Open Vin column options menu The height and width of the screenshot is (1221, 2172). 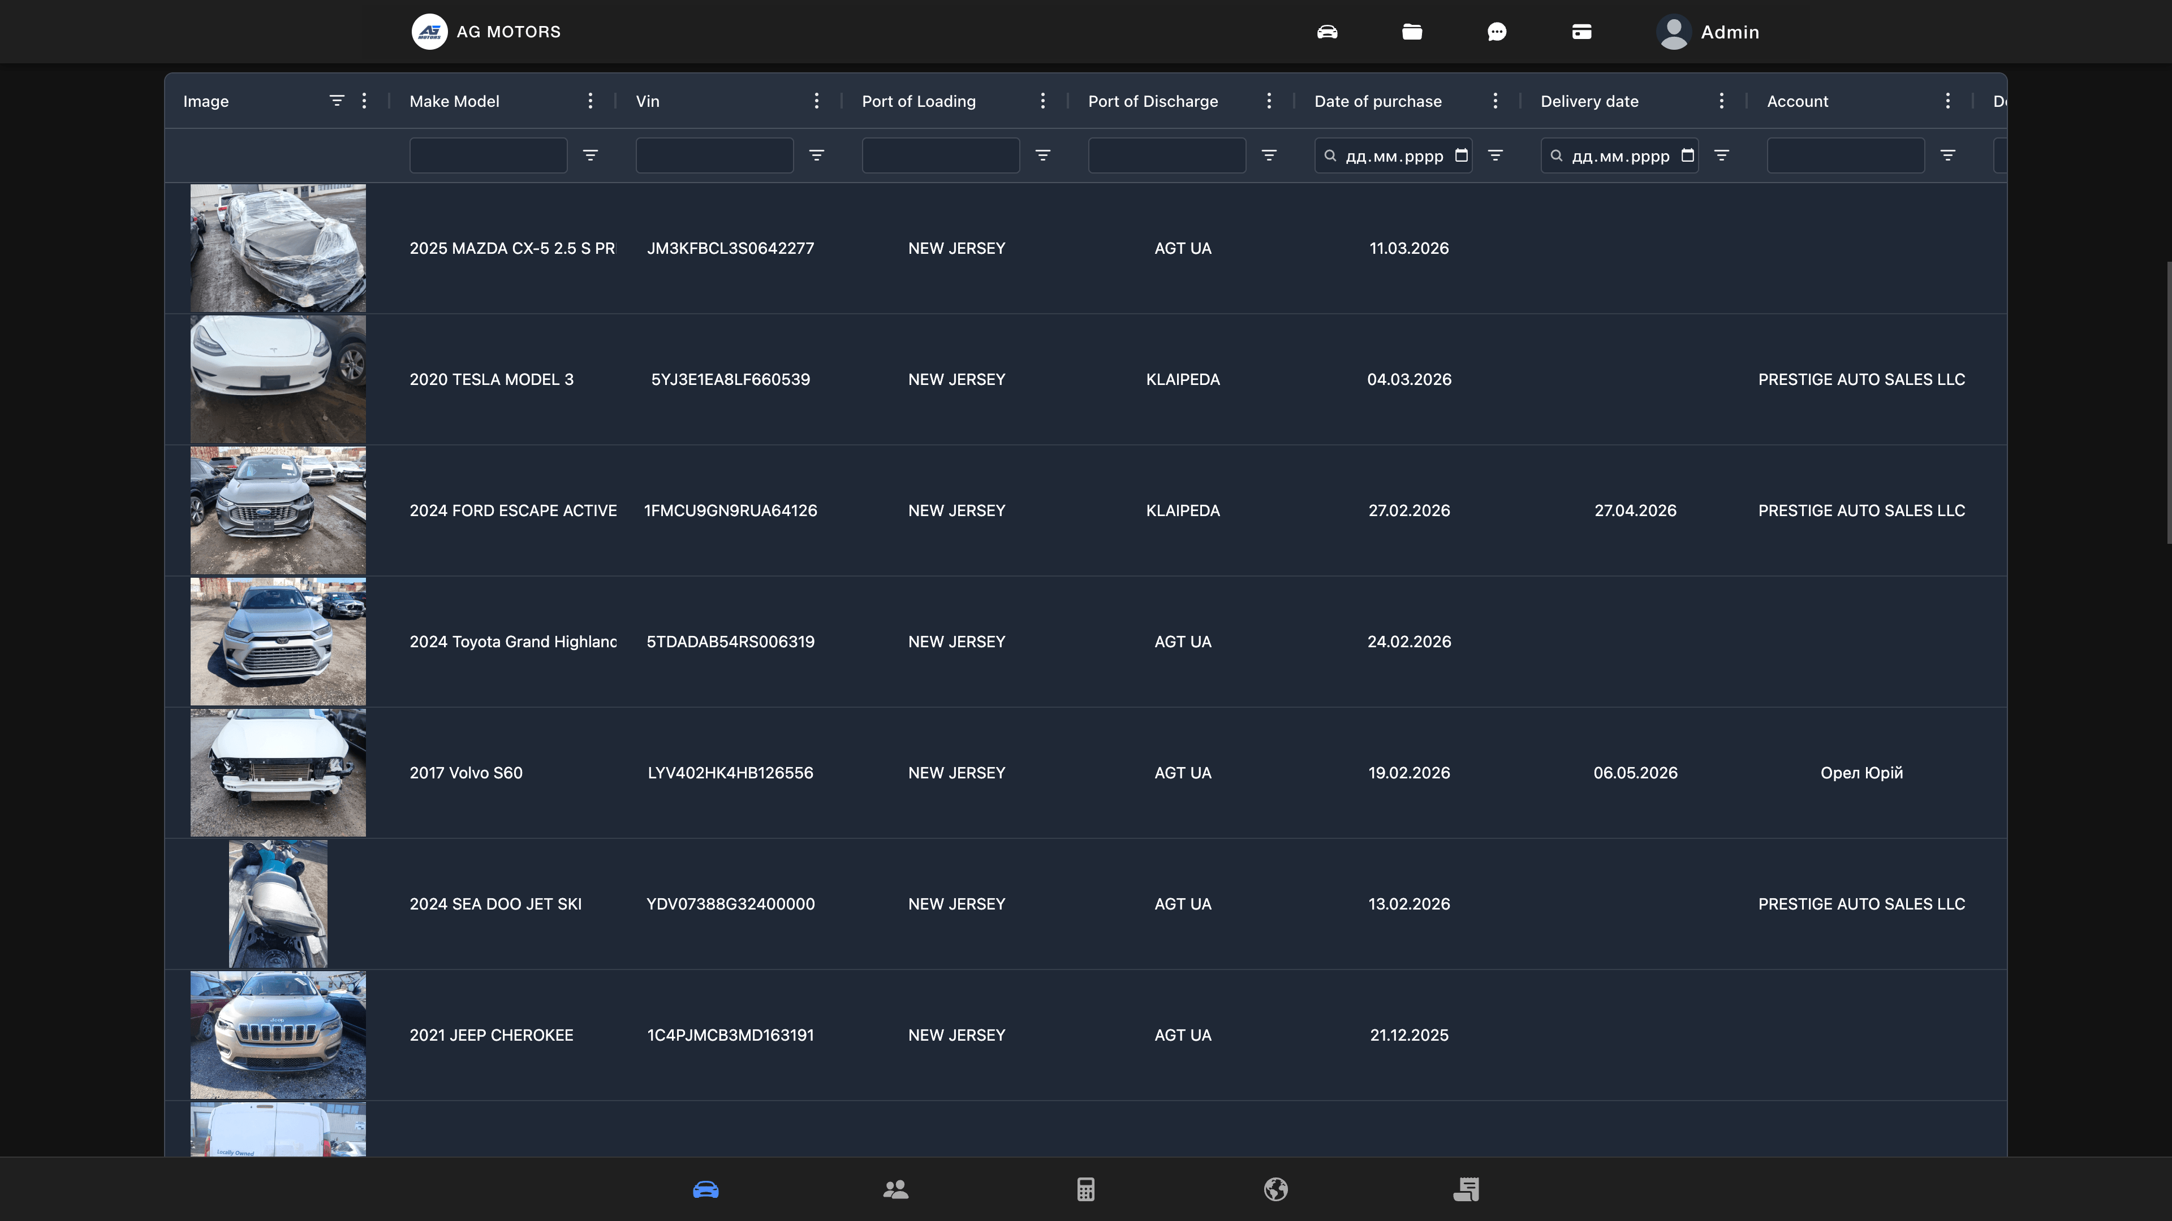[x=816, y=100]
